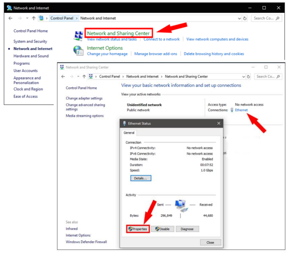Click the Network and Sharing Center dual-monitor icon
The width and height of the screenshot is (293, 254).
tap(79, 35)
